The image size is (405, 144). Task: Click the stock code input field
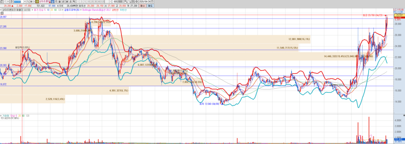coord(19,2)
